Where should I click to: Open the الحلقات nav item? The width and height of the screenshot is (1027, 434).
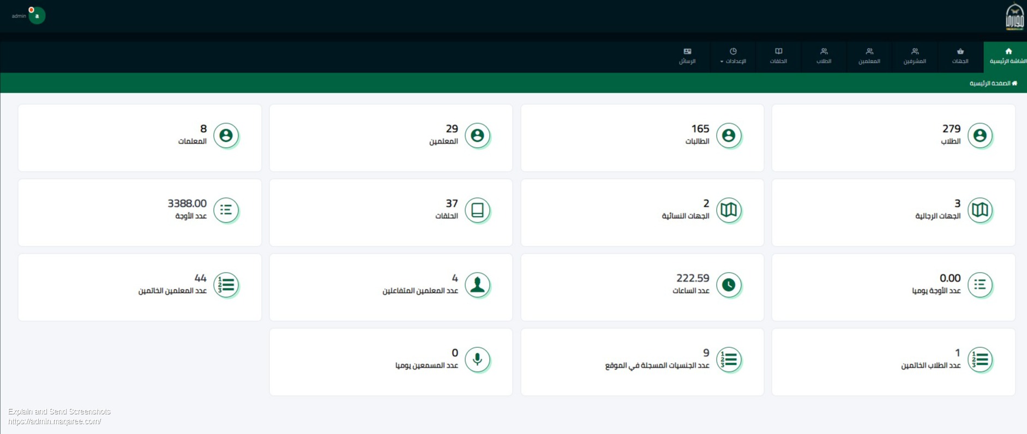[778, 57]
